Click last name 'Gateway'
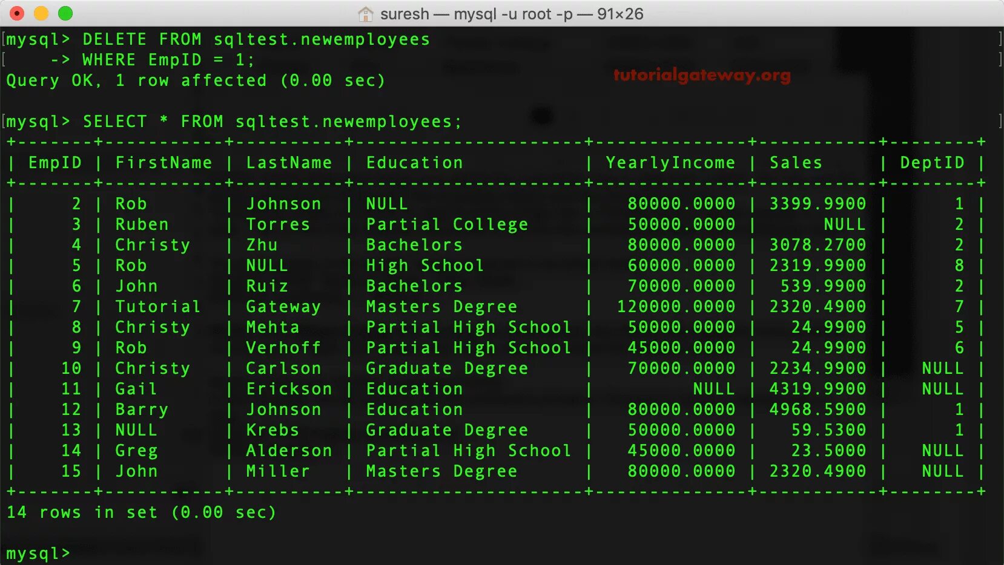1004x565 pixels. pyautogui.click(x=283, y=307)
